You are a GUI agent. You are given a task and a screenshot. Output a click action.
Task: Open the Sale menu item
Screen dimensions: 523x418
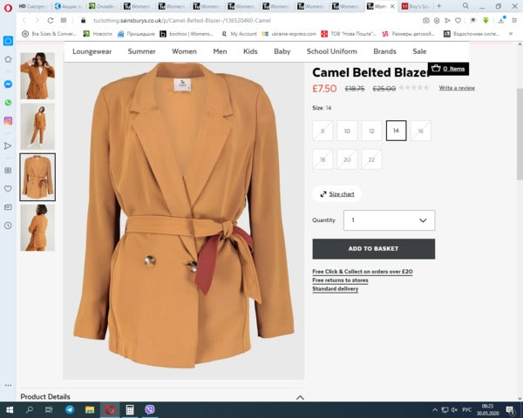(x=419, y=51)
